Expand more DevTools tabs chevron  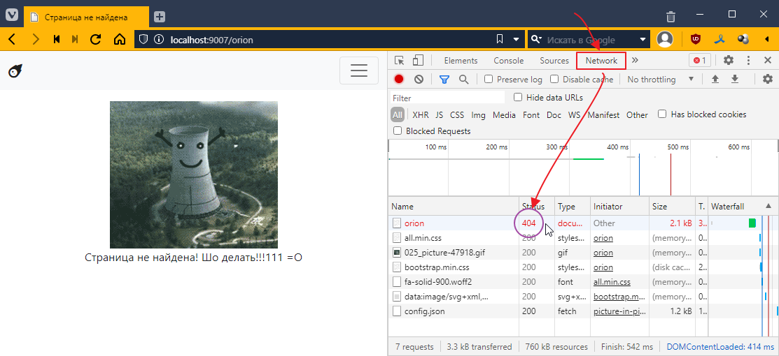635,61
